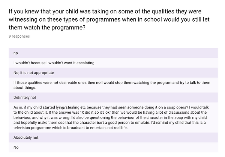Select the "I wouldn't want it escalating" response
Image resolution: width=225 pixels, height=157 pixels.
(113, 63)
